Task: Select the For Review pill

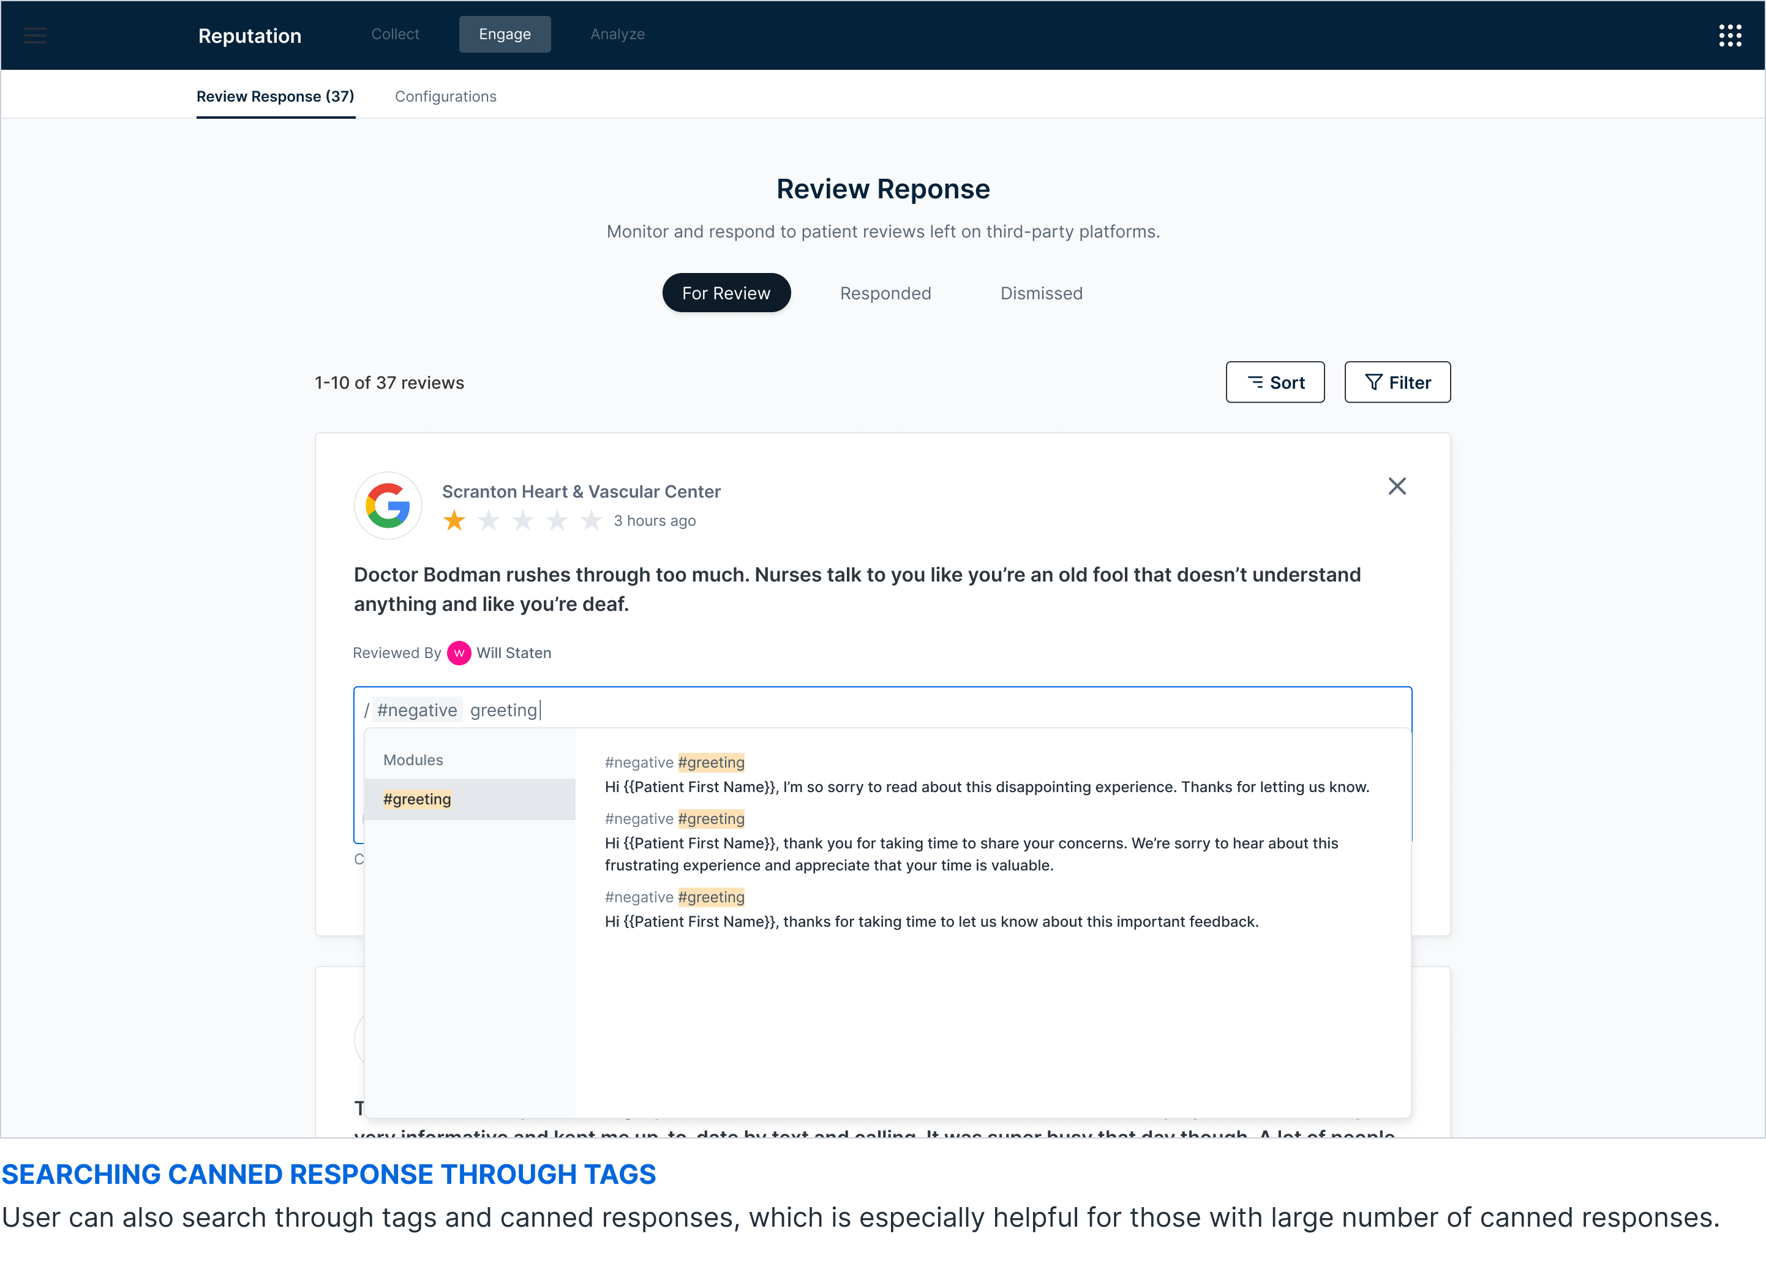Action: [726, 293]
